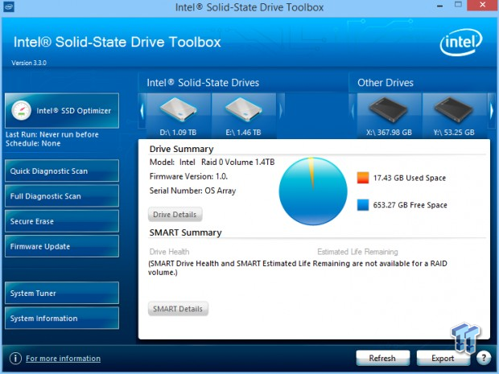This screenshot has height=374, width=499.
Task: Open the Secure Erase option
Action: [x=62, y=221]
